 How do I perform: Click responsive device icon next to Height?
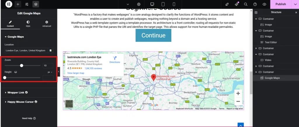tap(16, 72)
